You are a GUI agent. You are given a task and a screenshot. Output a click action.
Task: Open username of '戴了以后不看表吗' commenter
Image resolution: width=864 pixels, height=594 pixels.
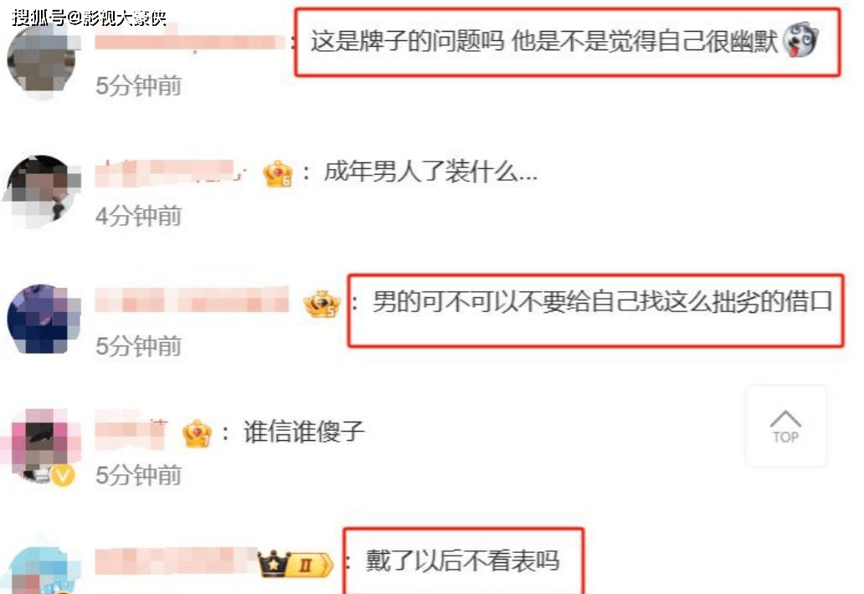(176, 561)
